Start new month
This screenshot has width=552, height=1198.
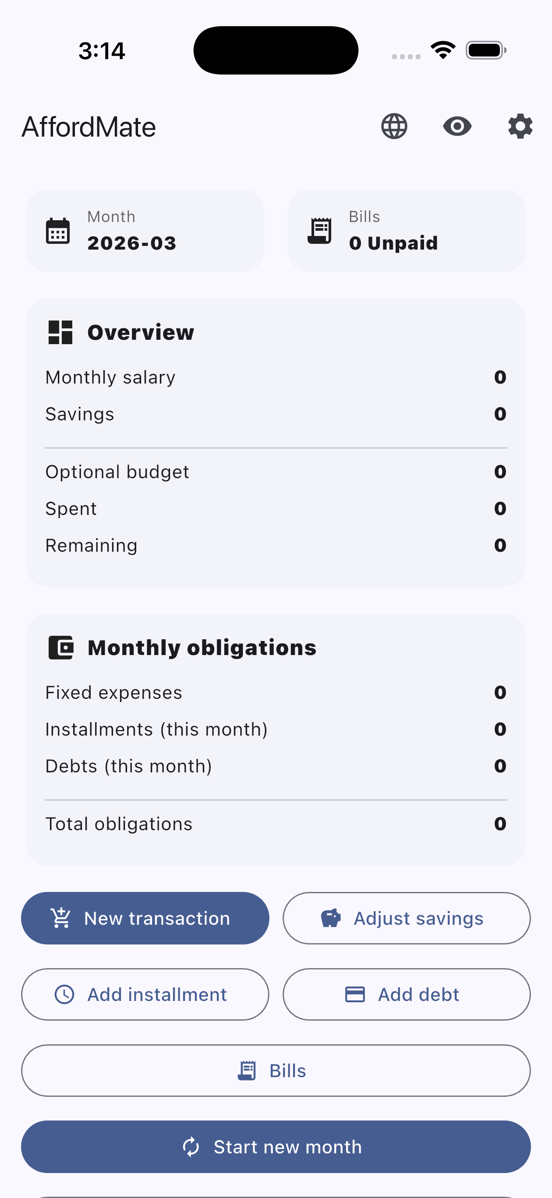pos(276,1147)
